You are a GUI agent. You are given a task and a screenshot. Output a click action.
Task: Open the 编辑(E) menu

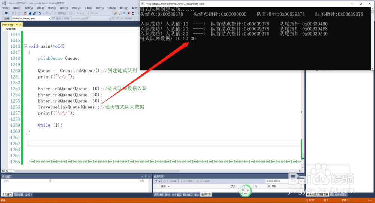click(17, 8)
